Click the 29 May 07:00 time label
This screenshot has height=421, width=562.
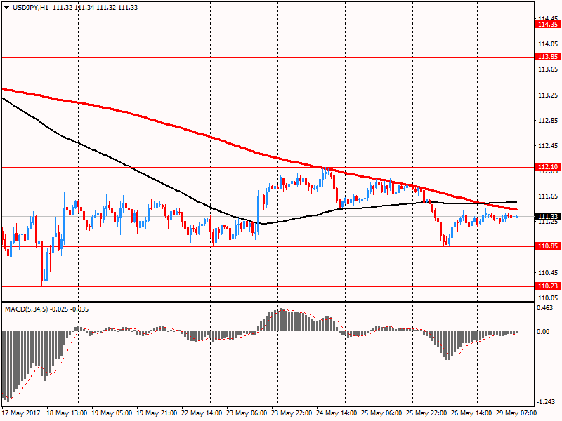(516, 413)
